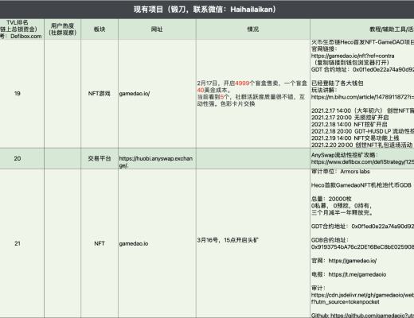Click the 2021.2.19 14:00 NFT交易功能上线 line
Viewport: 414px width, 318px height.
click(x=355, y=138)
